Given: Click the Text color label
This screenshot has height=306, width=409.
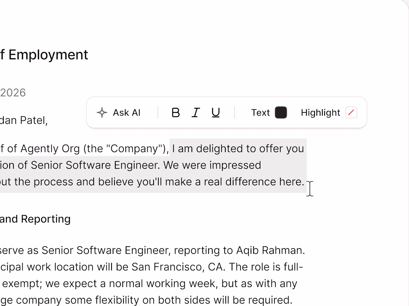Looking at the screenshot, I should point(260,113).
